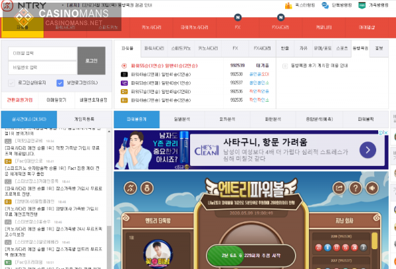The width and height of the screenshot is (396, 269).
Task: Click purple level badge on 992537 row
Action: coord(124,83)
